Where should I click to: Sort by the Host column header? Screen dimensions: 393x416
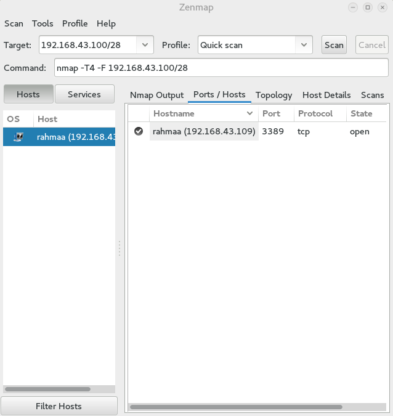75,119
